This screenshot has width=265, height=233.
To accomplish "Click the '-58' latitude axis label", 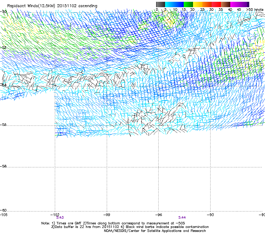I will 3,166.
